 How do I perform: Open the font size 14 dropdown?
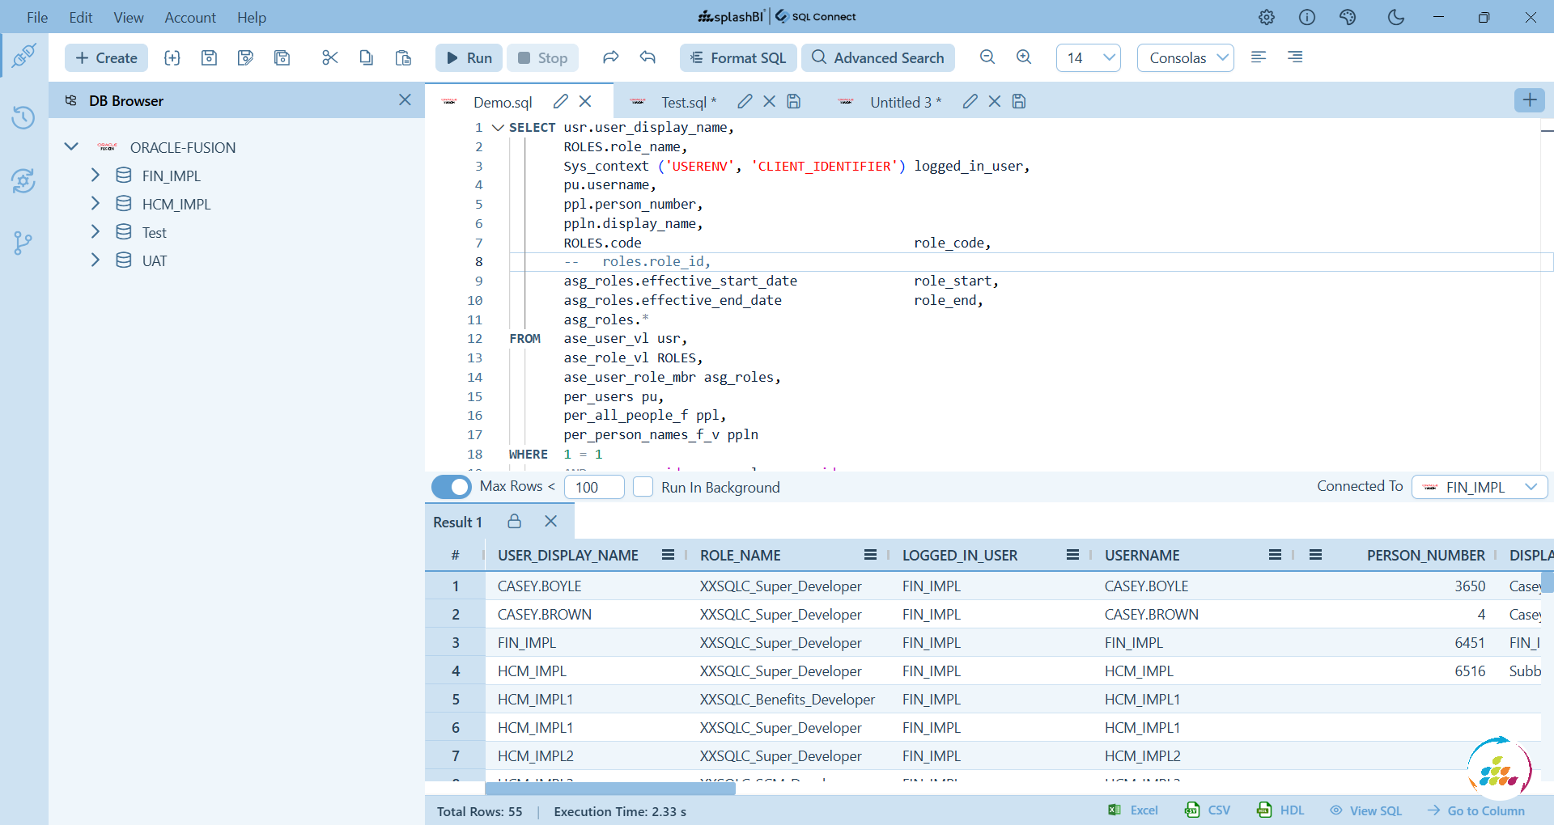1088,57
